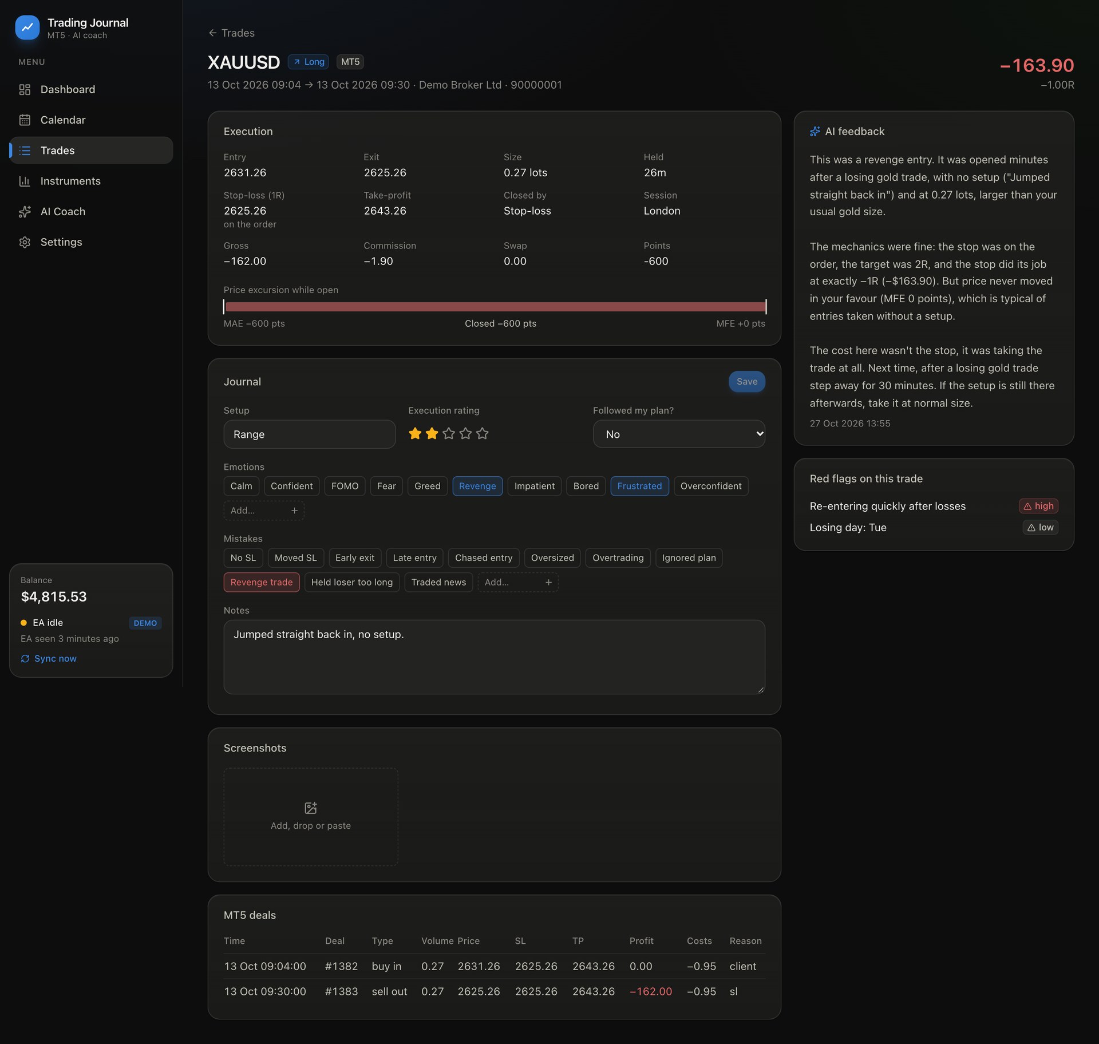Click the plus icon in emotions Add field

tap(294, 511)
